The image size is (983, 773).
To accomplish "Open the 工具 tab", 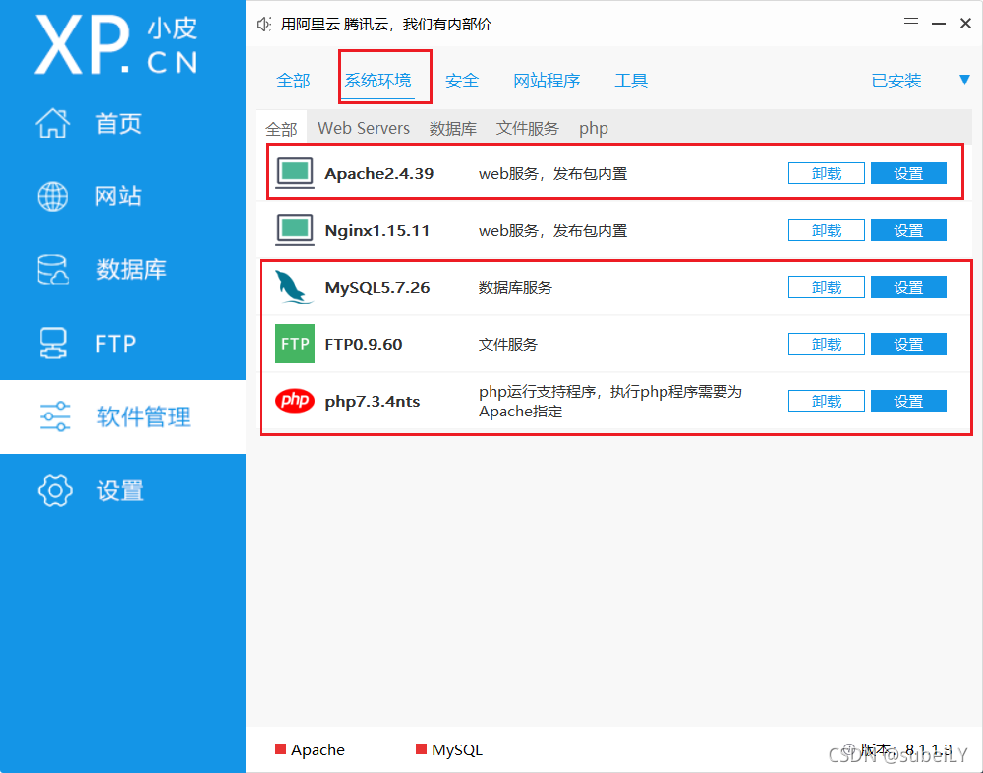I will coord(631,82).
